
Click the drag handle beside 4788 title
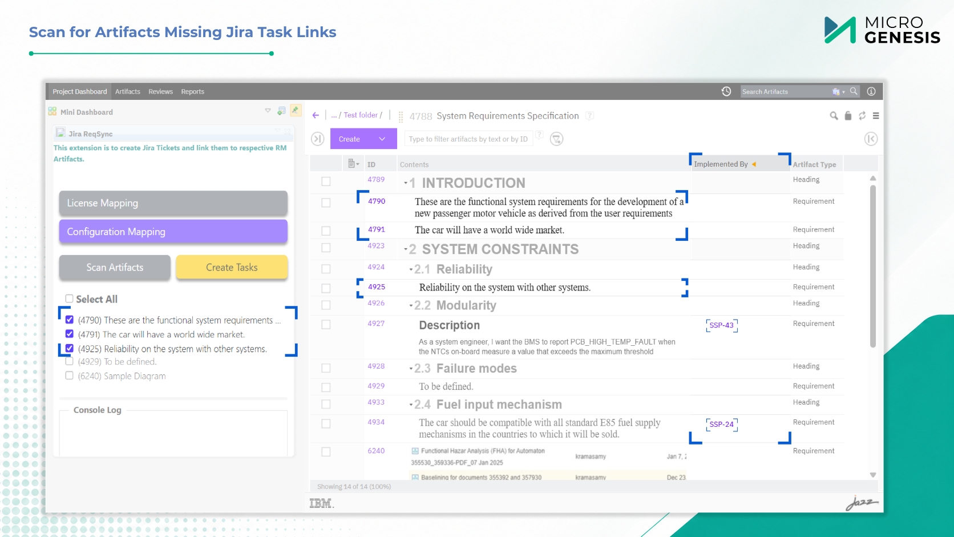[401, 116]
